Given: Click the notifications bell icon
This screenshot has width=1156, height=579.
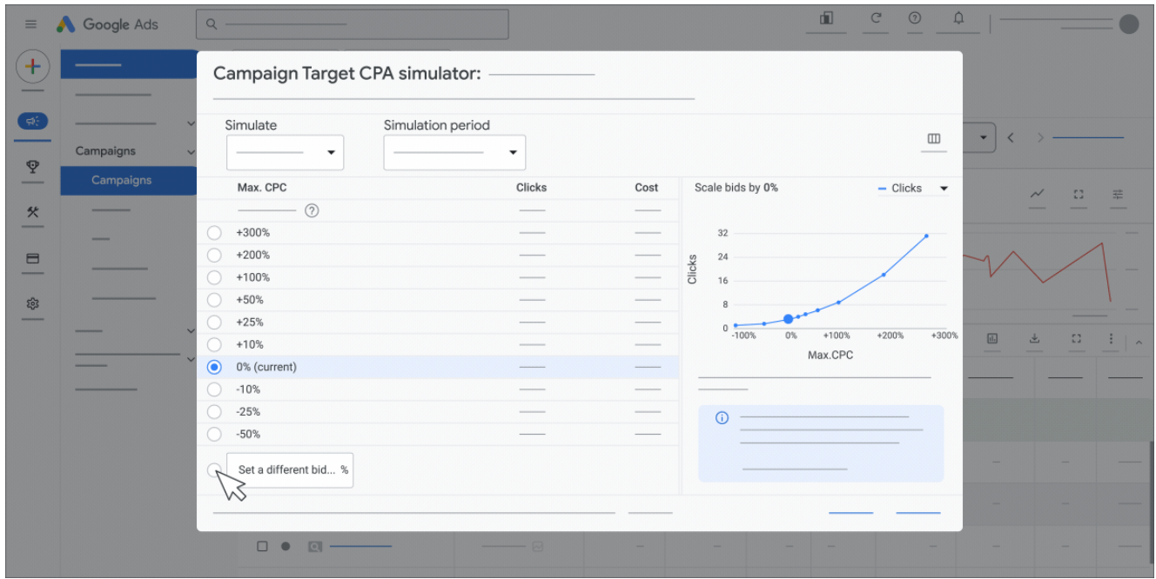Looking at the screenshot, I should coord(958,18).
